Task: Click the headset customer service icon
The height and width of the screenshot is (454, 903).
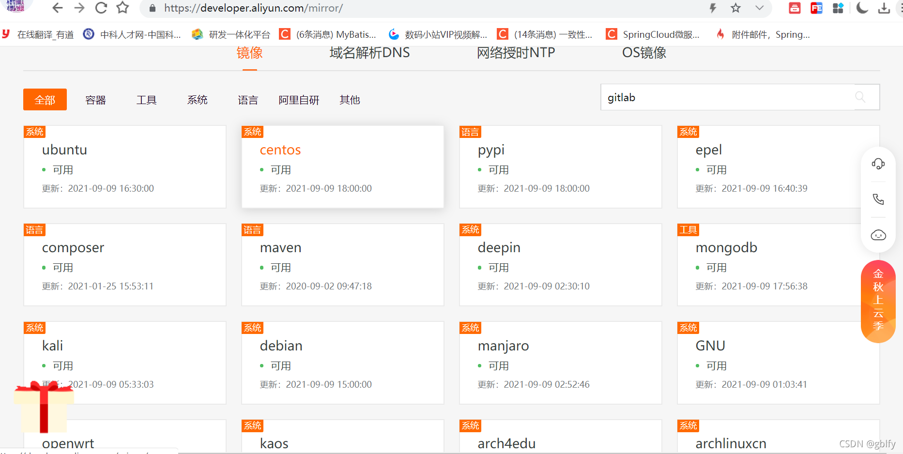Action: point(878,164)
